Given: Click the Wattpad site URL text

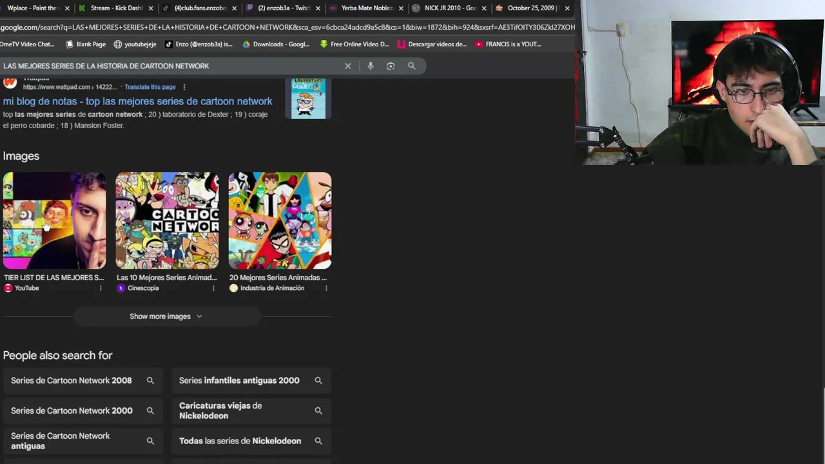Looking at the screenshot, I should tap(70, 87).
